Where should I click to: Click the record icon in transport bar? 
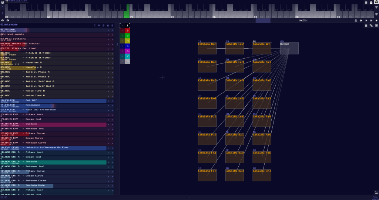pyautogui.click(x=356, y=20)
